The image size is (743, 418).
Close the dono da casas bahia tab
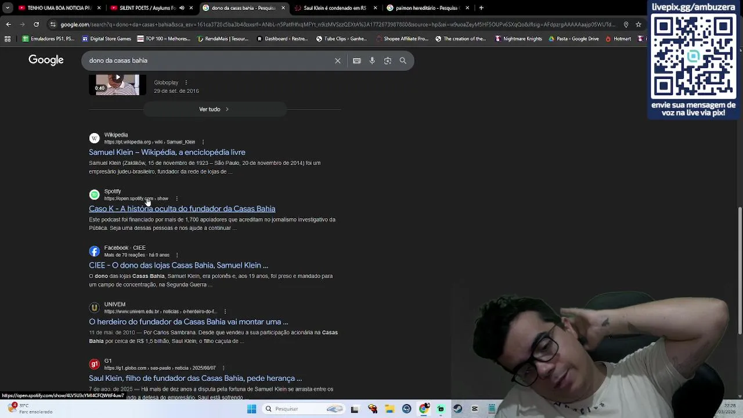click(283, 8)
